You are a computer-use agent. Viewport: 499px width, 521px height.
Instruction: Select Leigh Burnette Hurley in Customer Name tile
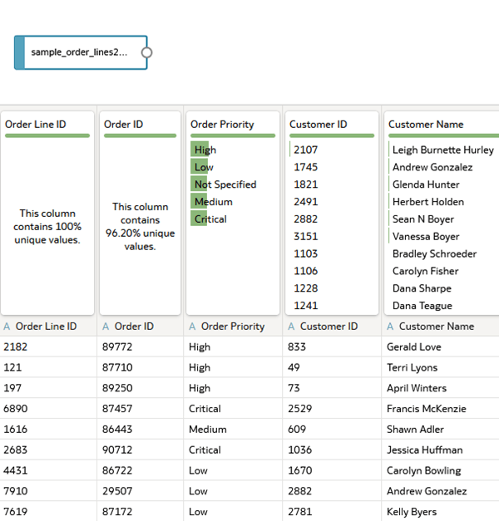[443, 150]
